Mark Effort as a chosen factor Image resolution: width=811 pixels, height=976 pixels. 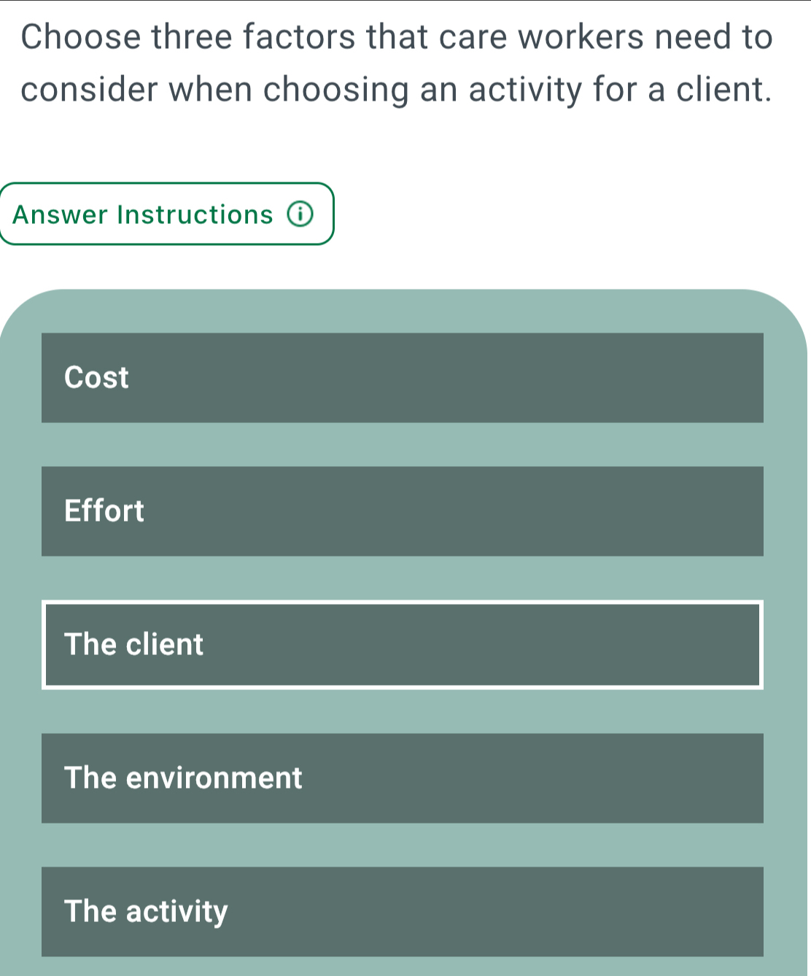coord(402,511)
